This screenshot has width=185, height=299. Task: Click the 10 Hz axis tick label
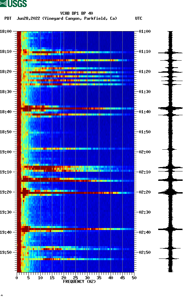(x=40, y=278)
